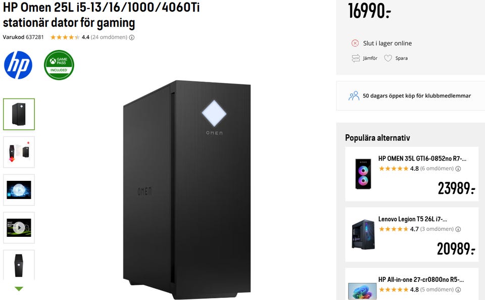
Task: Select the third thumbnail with glowing sphere
Action: tap(19, 190)
